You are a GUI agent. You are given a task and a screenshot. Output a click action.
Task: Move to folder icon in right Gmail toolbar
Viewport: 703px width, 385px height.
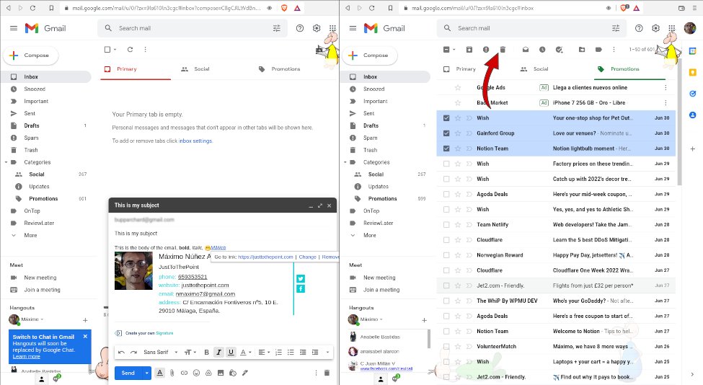pos(581,49)
